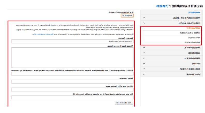Expand the 技术问题 section chevron
Image resolution: width=205 pixels, height=113 pixels.
click(x=144, y=64)
